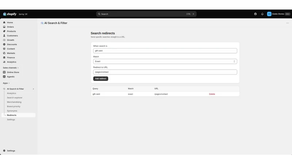Click the store sidekick icon beside bell
292x164 pixels.
[x=255, y=14]
